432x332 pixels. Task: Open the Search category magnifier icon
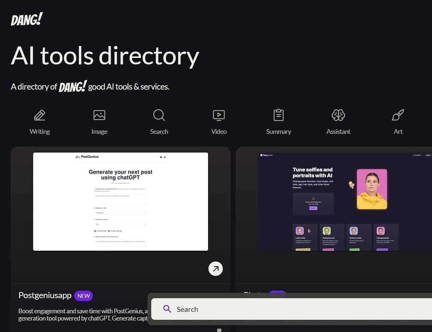point(159,115)
